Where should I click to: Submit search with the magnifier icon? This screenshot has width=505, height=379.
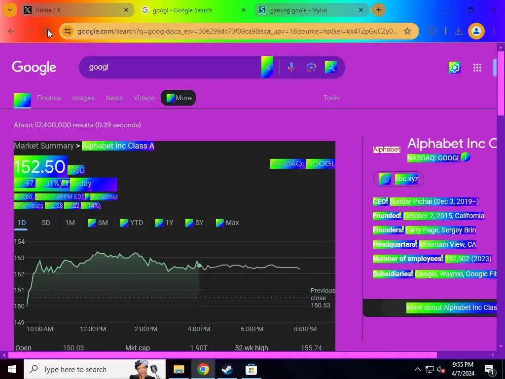[331, 67]
